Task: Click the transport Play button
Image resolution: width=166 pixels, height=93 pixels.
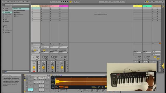Action: coord(62,2)
